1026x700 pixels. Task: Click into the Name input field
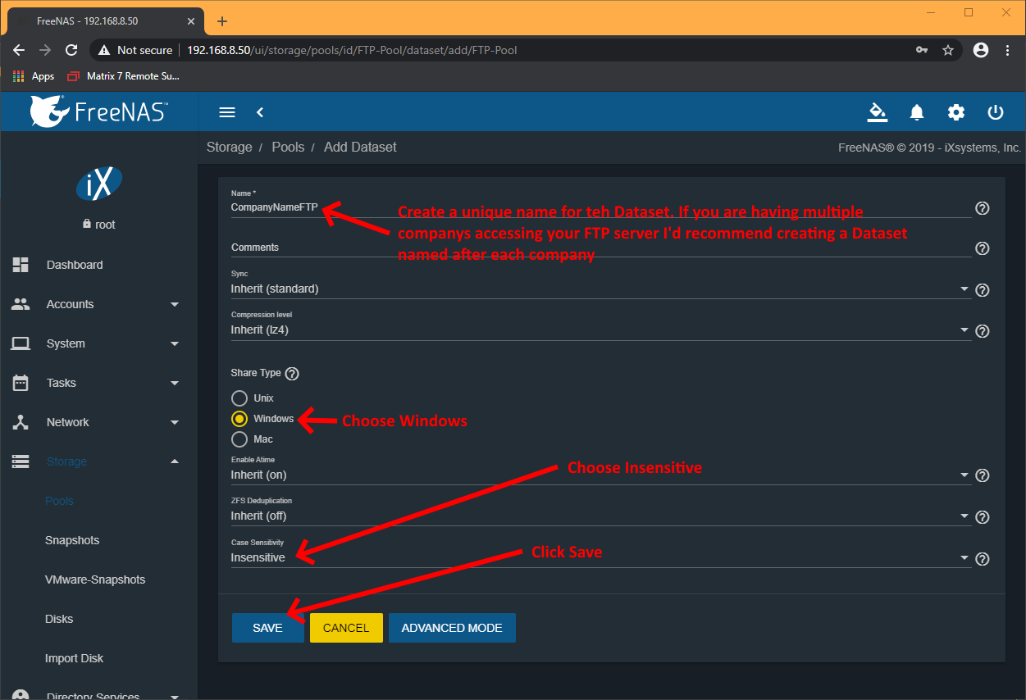click(x=601, y=207)
